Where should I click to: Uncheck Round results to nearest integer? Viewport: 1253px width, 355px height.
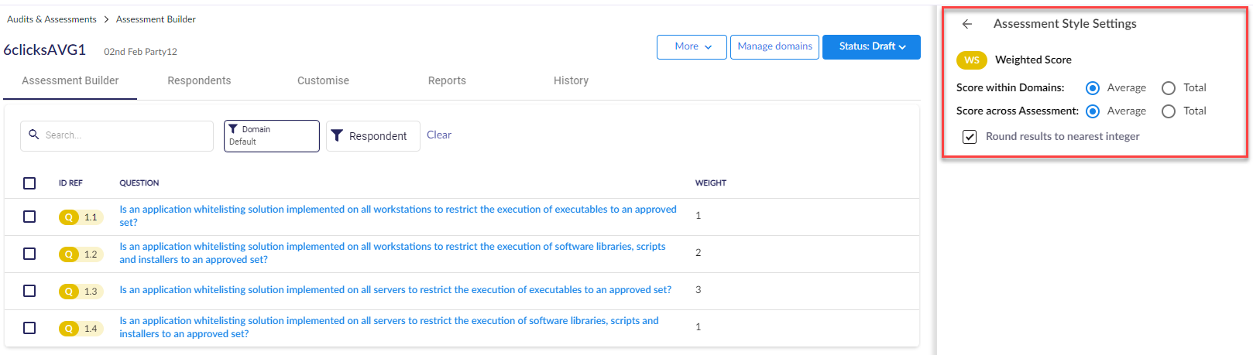pyautogui.click(x=970, y=137)
